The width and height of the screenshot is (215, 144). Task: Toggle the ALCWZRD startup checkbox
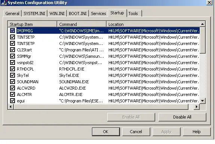click(x=12, y=88)
